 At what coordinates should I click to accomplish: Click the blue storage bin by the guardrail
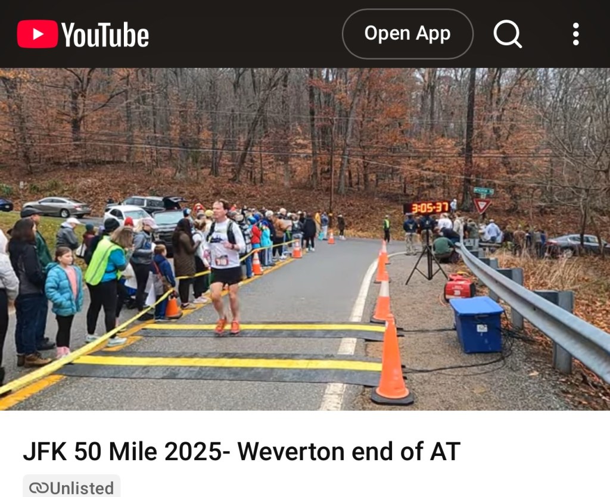click(x=477, y=324)
